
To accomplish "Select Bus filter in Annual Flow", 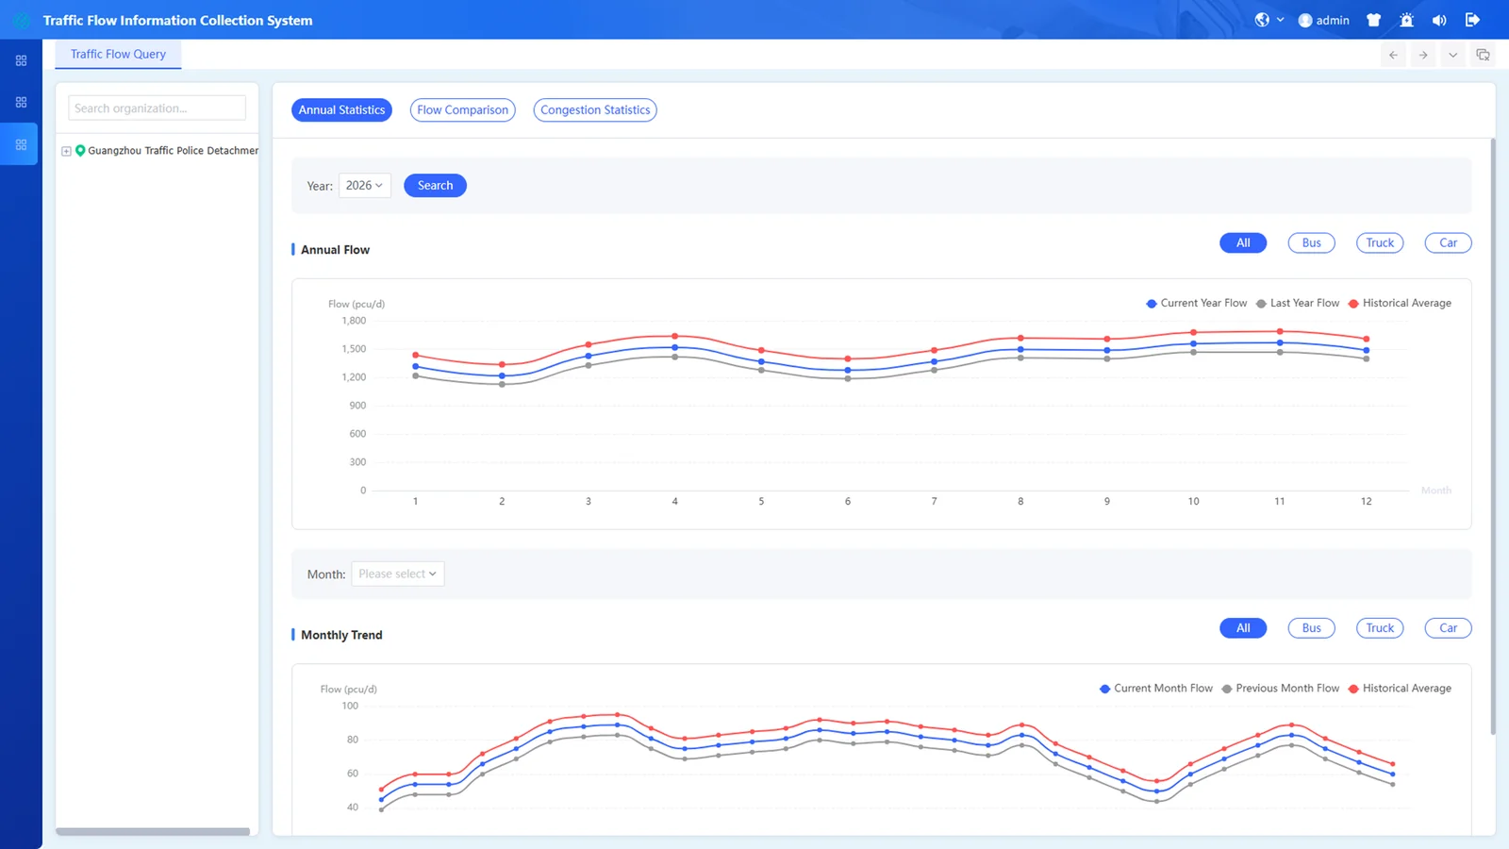I will click(1311, 243).
